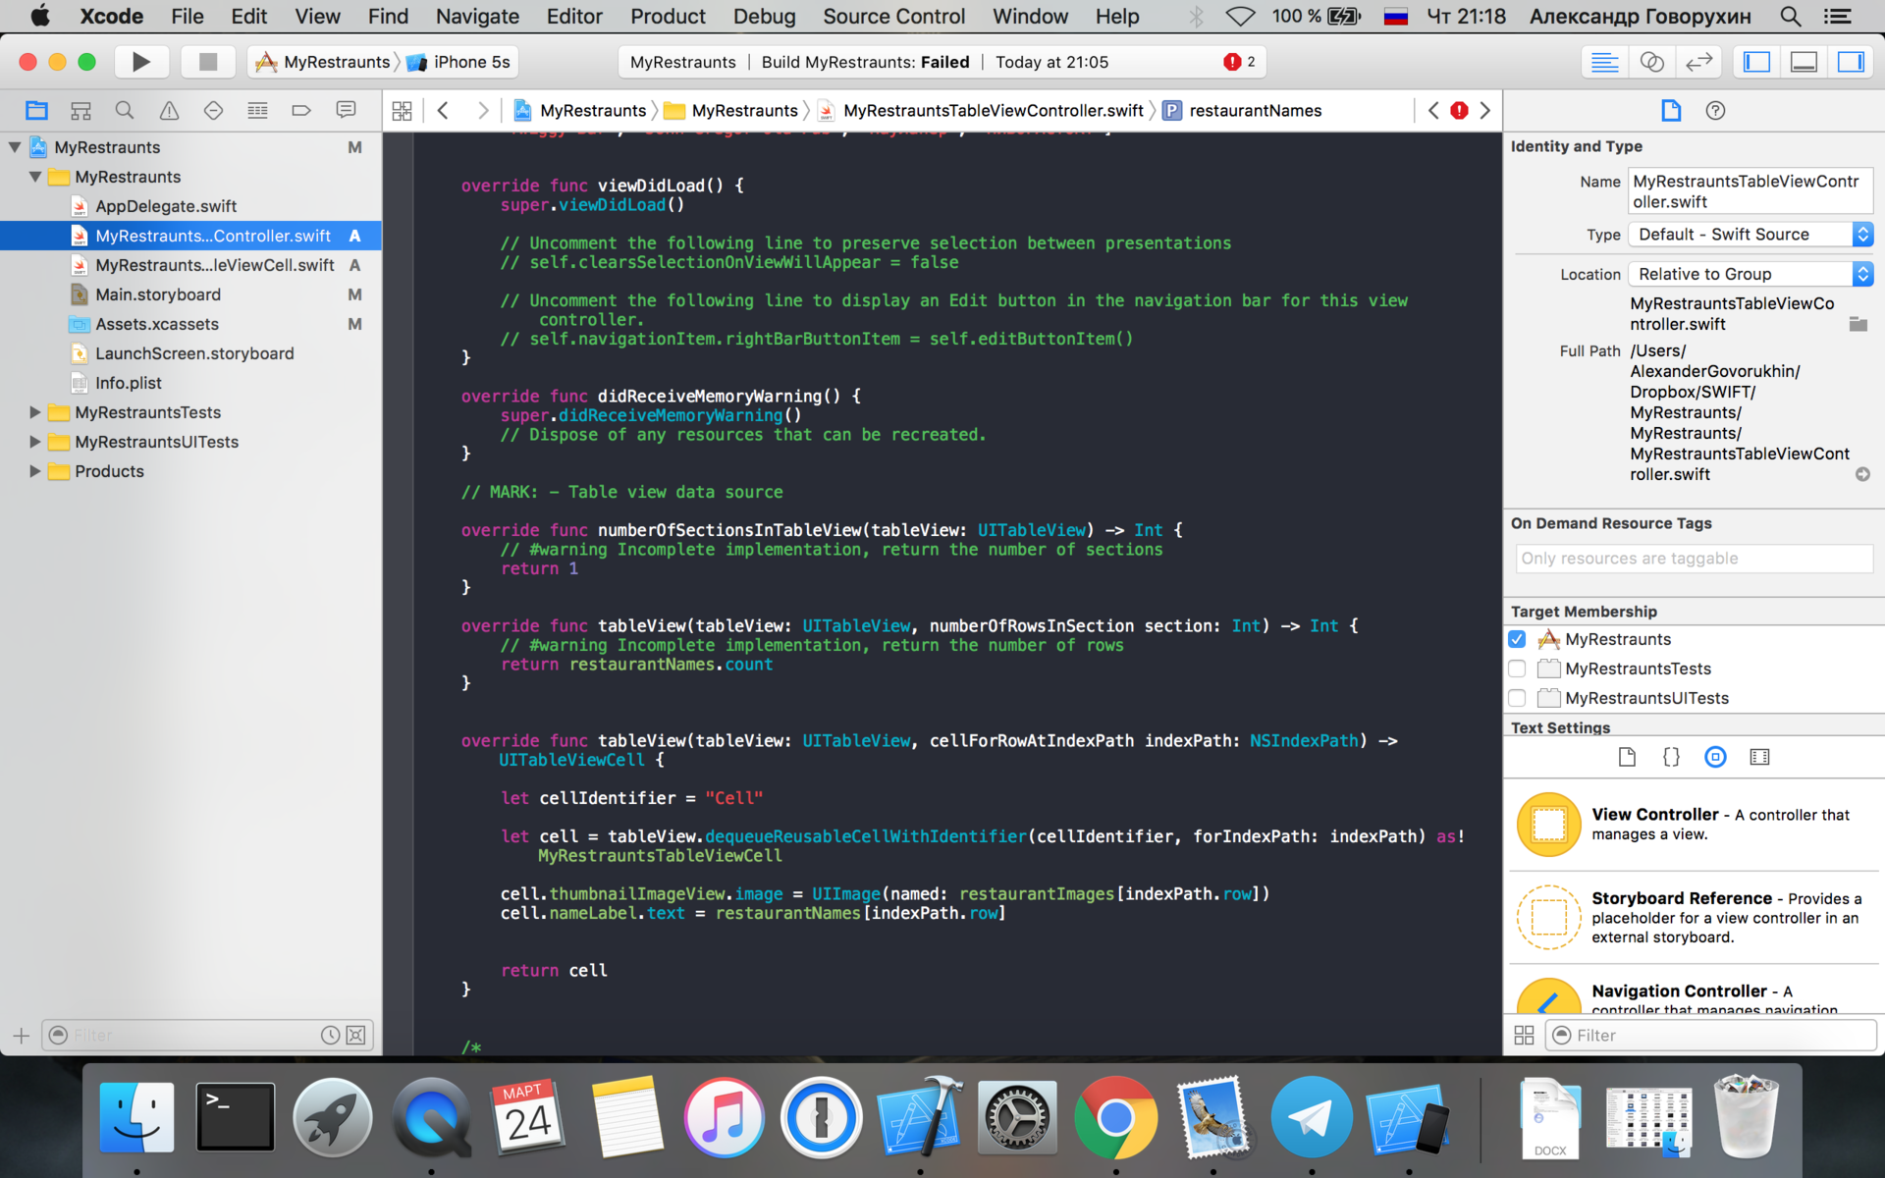
Task: Show the two build errors
Action: 1239,62
